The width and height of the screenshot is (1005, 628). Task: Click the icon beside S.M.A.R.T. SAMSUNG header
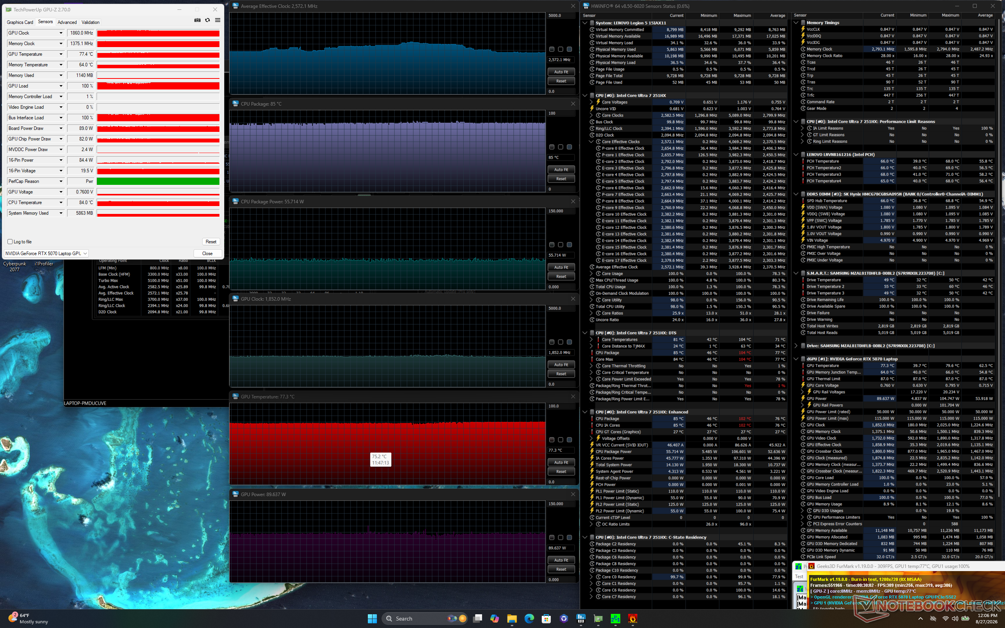pyautogui.click(x=802, y=273)
